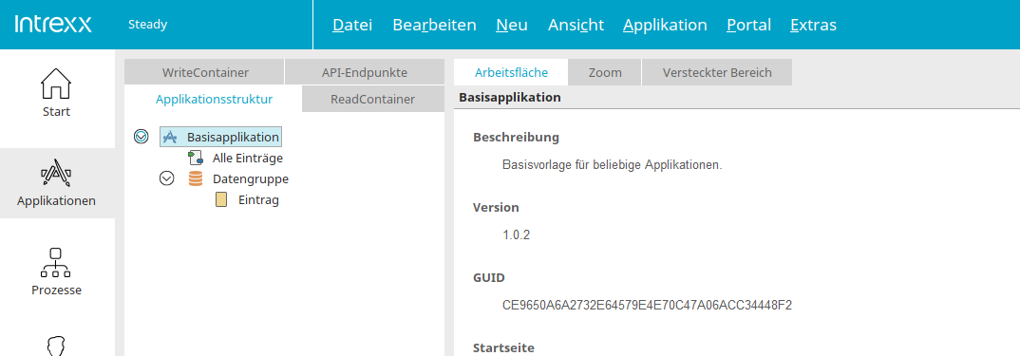Click the Alle Einträge page icon
The width and height of the screenshot is (1020, 356).
[195, 158]
